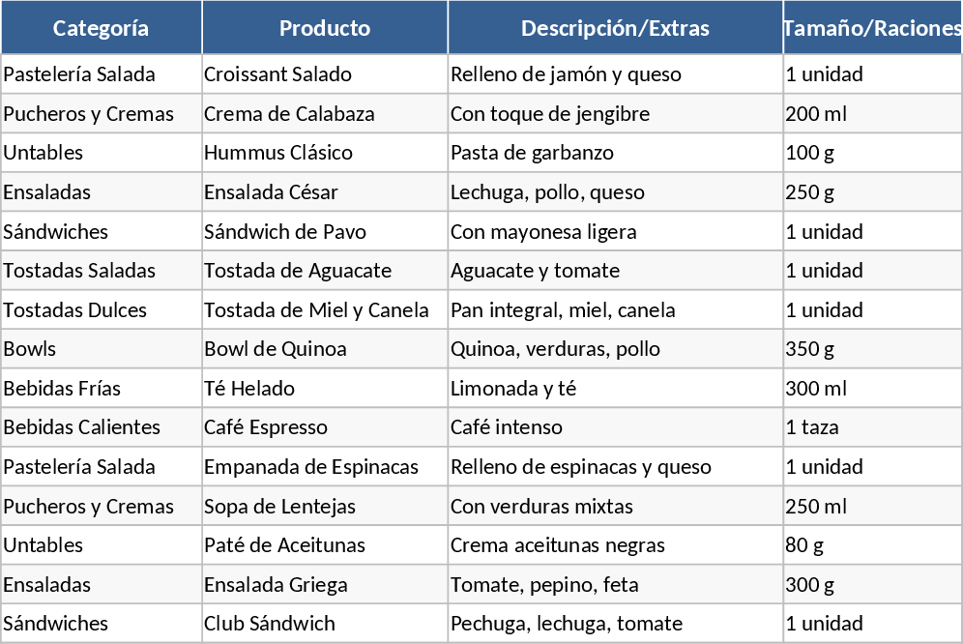The height and width of the screenshot is (644, 963).
Task: Click the Con mayonesa ligera description
Action: coord(543,232)
